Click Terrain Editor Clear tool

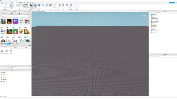(x=11, y=52)
